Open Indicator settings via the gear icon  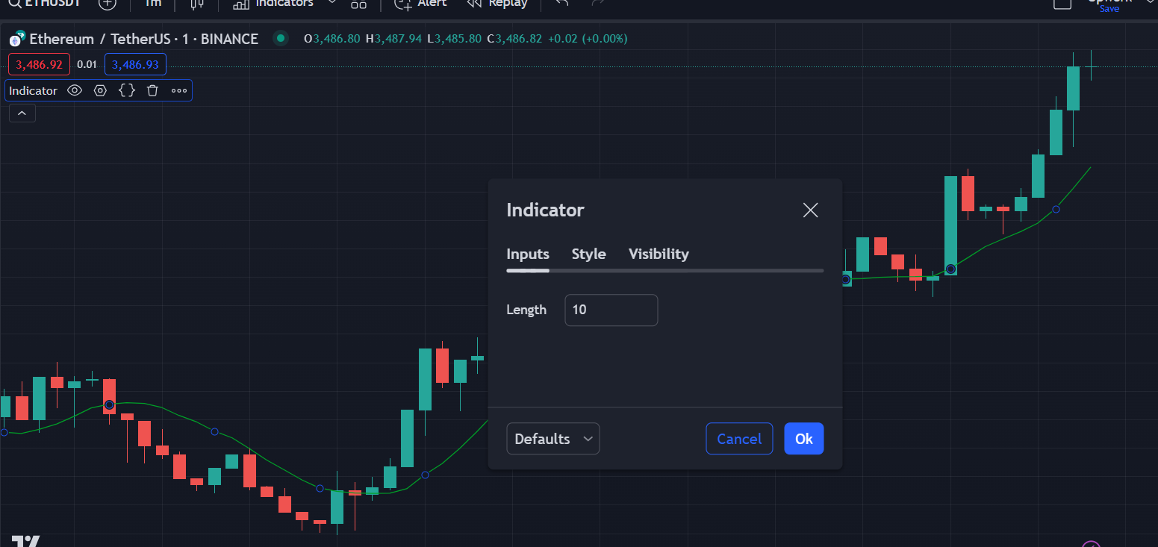tap(100, 90)
